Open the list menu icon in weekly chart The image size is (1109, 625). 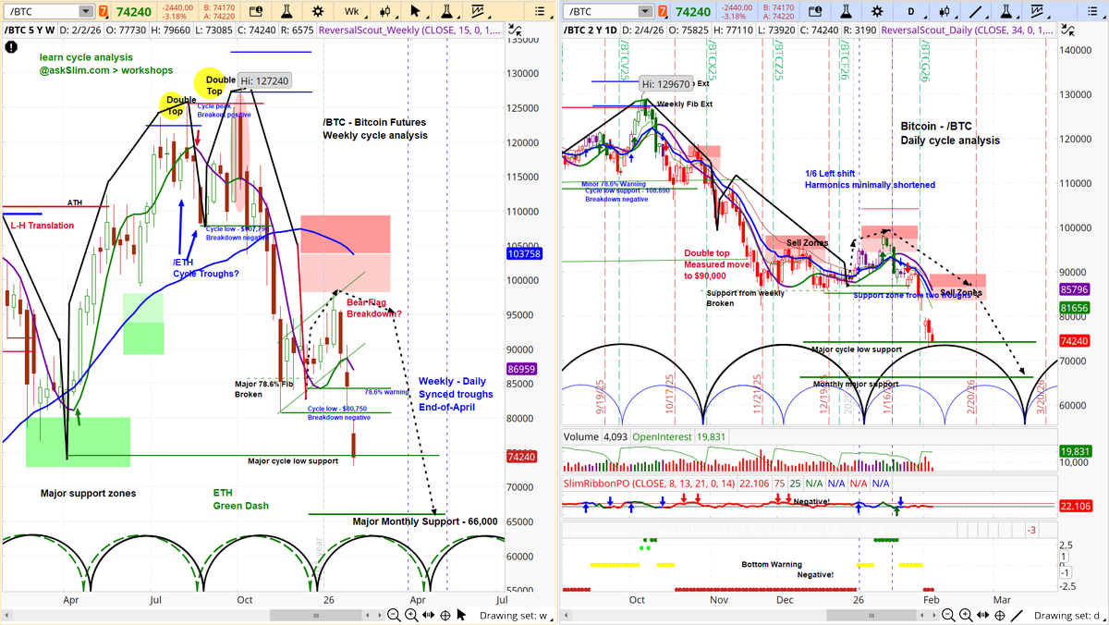pyautogui.click(x=540, y=12)
